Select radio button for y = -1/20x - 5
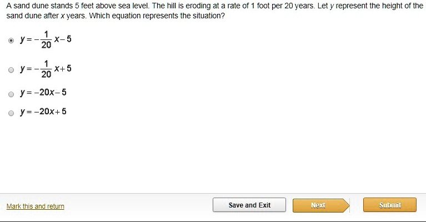 [11, 41]
